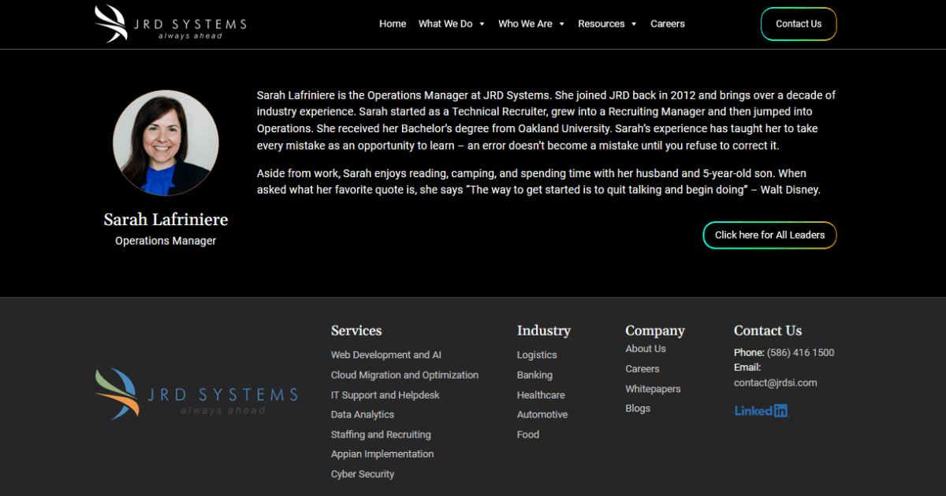Click Cyber Security in the Services list
This screenshot has height=496, width=946.
362,473
